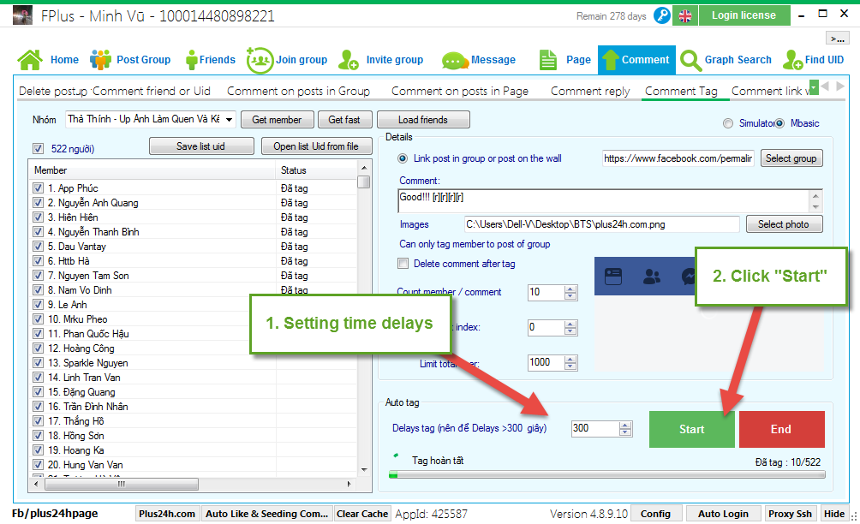Click the Load friends button
860x524 pixels.
click(423, 120)
